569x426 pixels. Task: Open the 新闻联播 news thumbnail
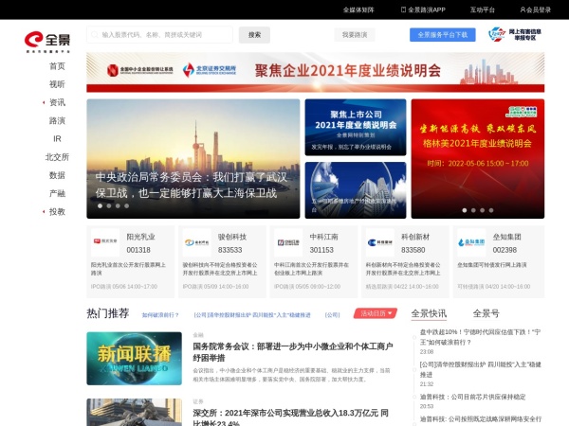(x=134, y=358)
